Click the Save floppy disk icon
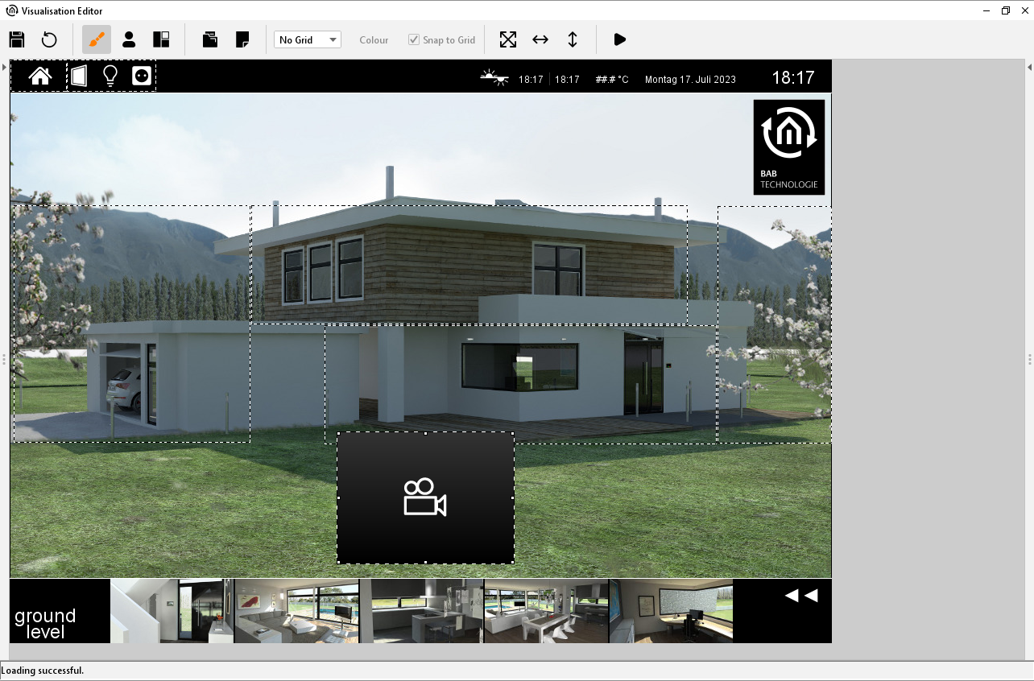 pos(17,39)
